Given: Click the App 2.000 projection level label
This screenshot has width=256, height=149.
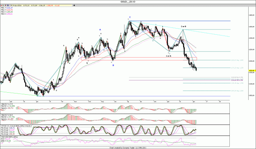Looking at the screenshot, I should [237, 91].
